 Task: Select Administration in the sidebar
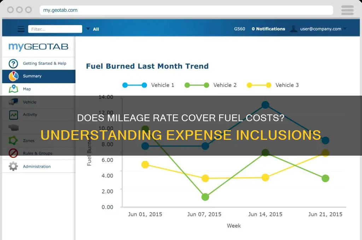(39, 166)
